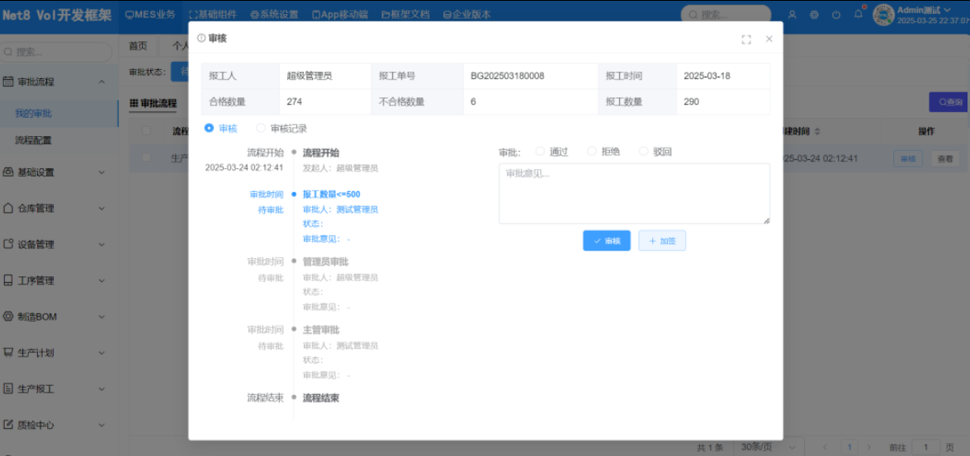The image size is (970, 456).
Task: Click the info icon next to the 审核 dialog title
Action: click(201, 38)
